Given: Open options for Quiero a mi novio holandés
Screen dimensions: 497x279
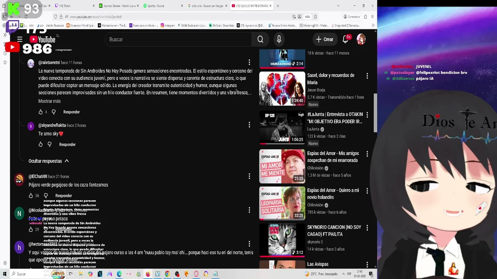Looking at the screenshot, I should point(367,191).
